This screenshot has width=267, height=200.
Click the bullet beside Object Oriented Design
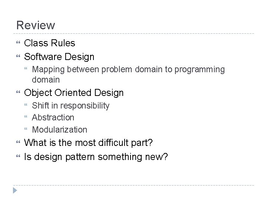18,93
